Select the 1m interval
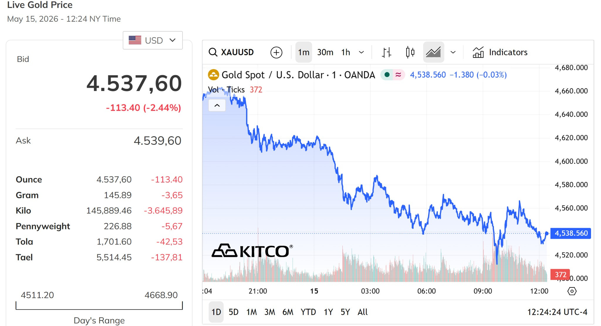 304,52
